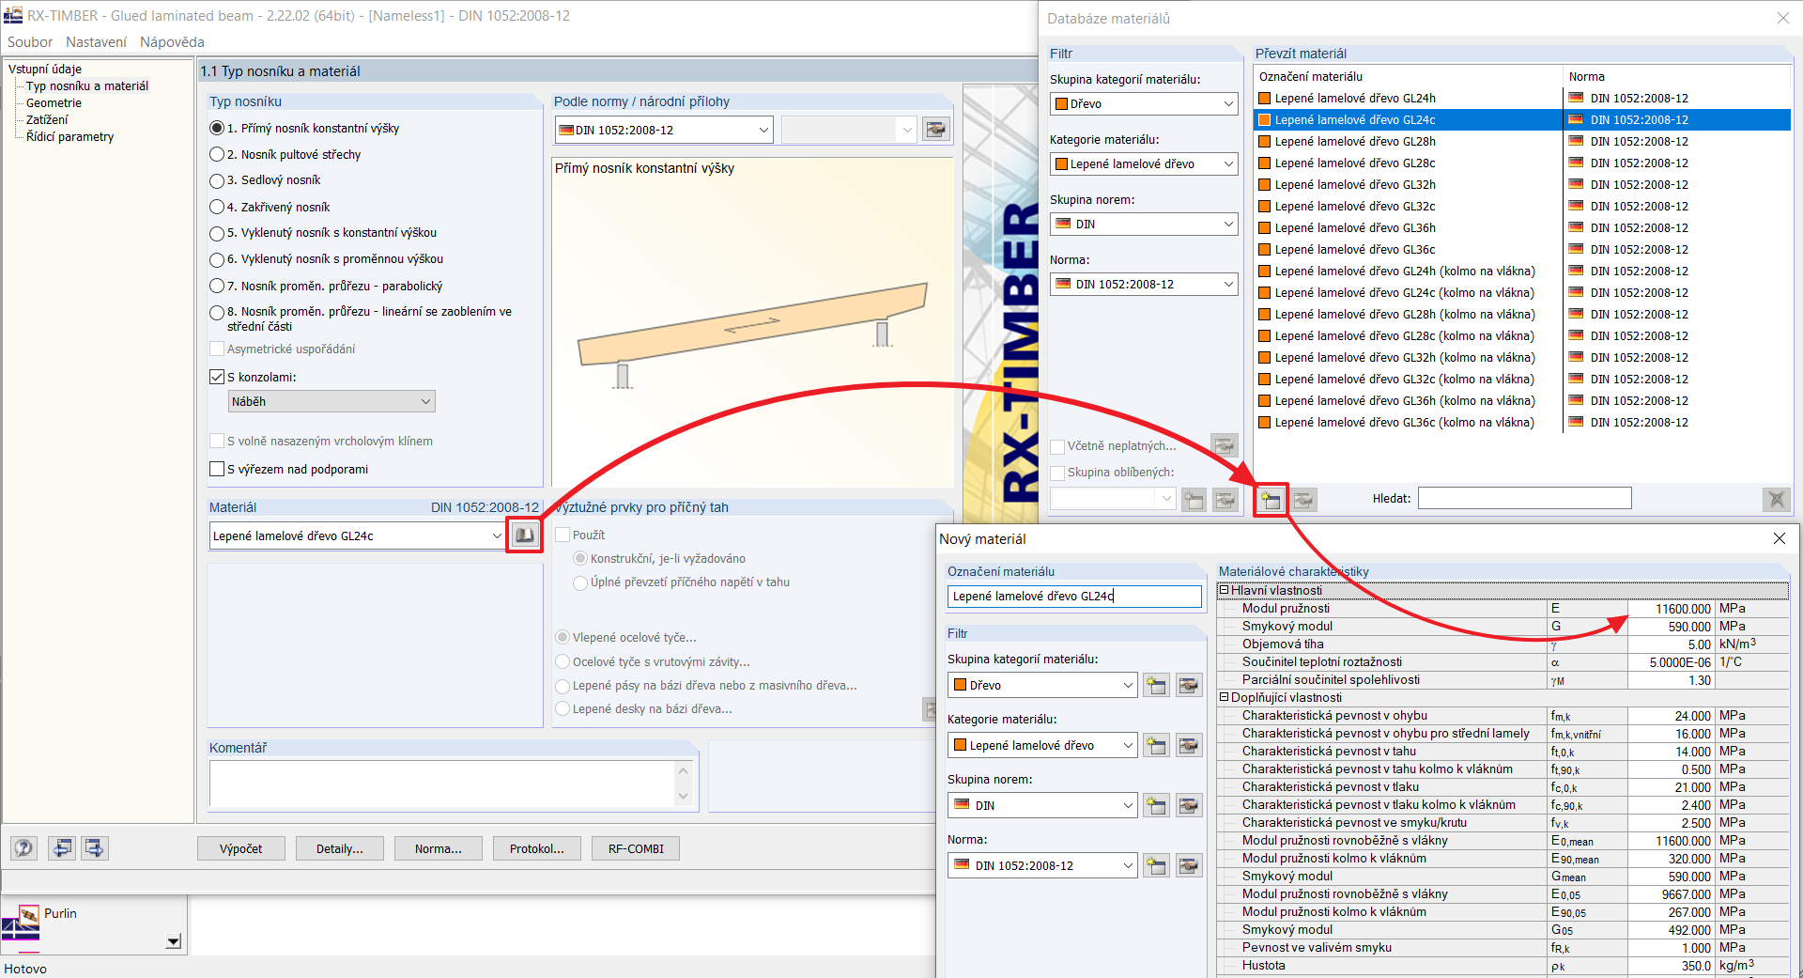Viewport: 1803px width, 978px height.
Task: Open the Materiál dropdown showing GL24c
Action: 358,536
